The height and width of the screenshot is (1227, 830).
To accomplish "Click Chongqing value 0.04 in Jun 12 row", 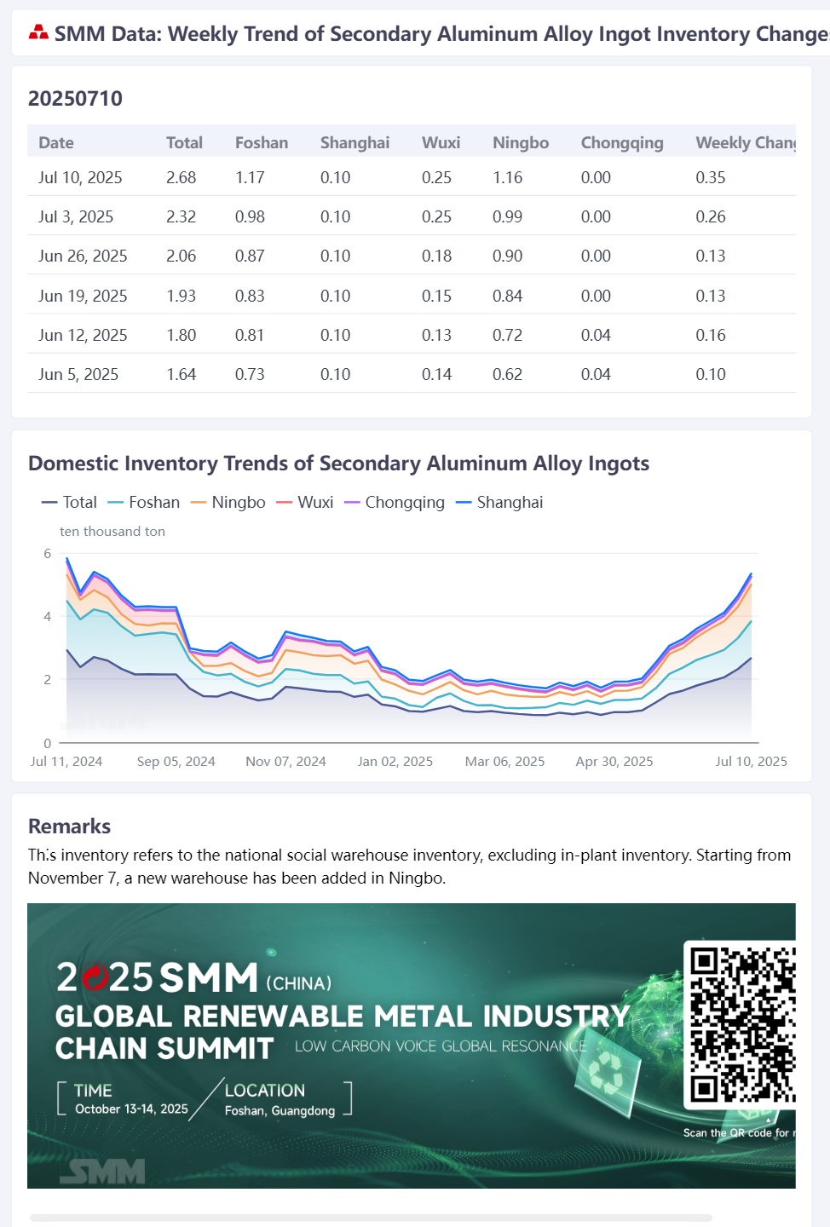I will (x=596, y=335).
